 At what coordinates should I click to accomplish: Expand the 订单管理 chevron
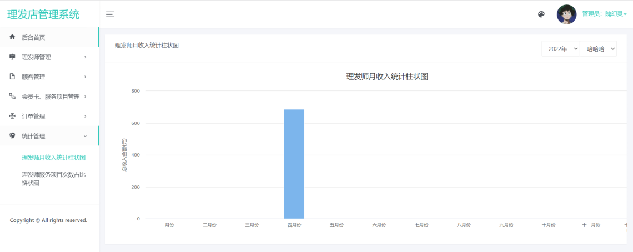(x=85, y=117)
